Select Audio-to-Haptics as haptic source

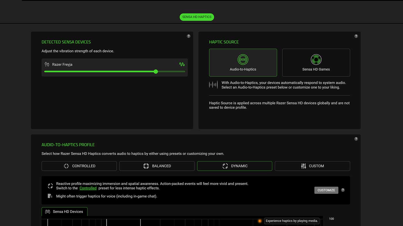coord(243,63)
